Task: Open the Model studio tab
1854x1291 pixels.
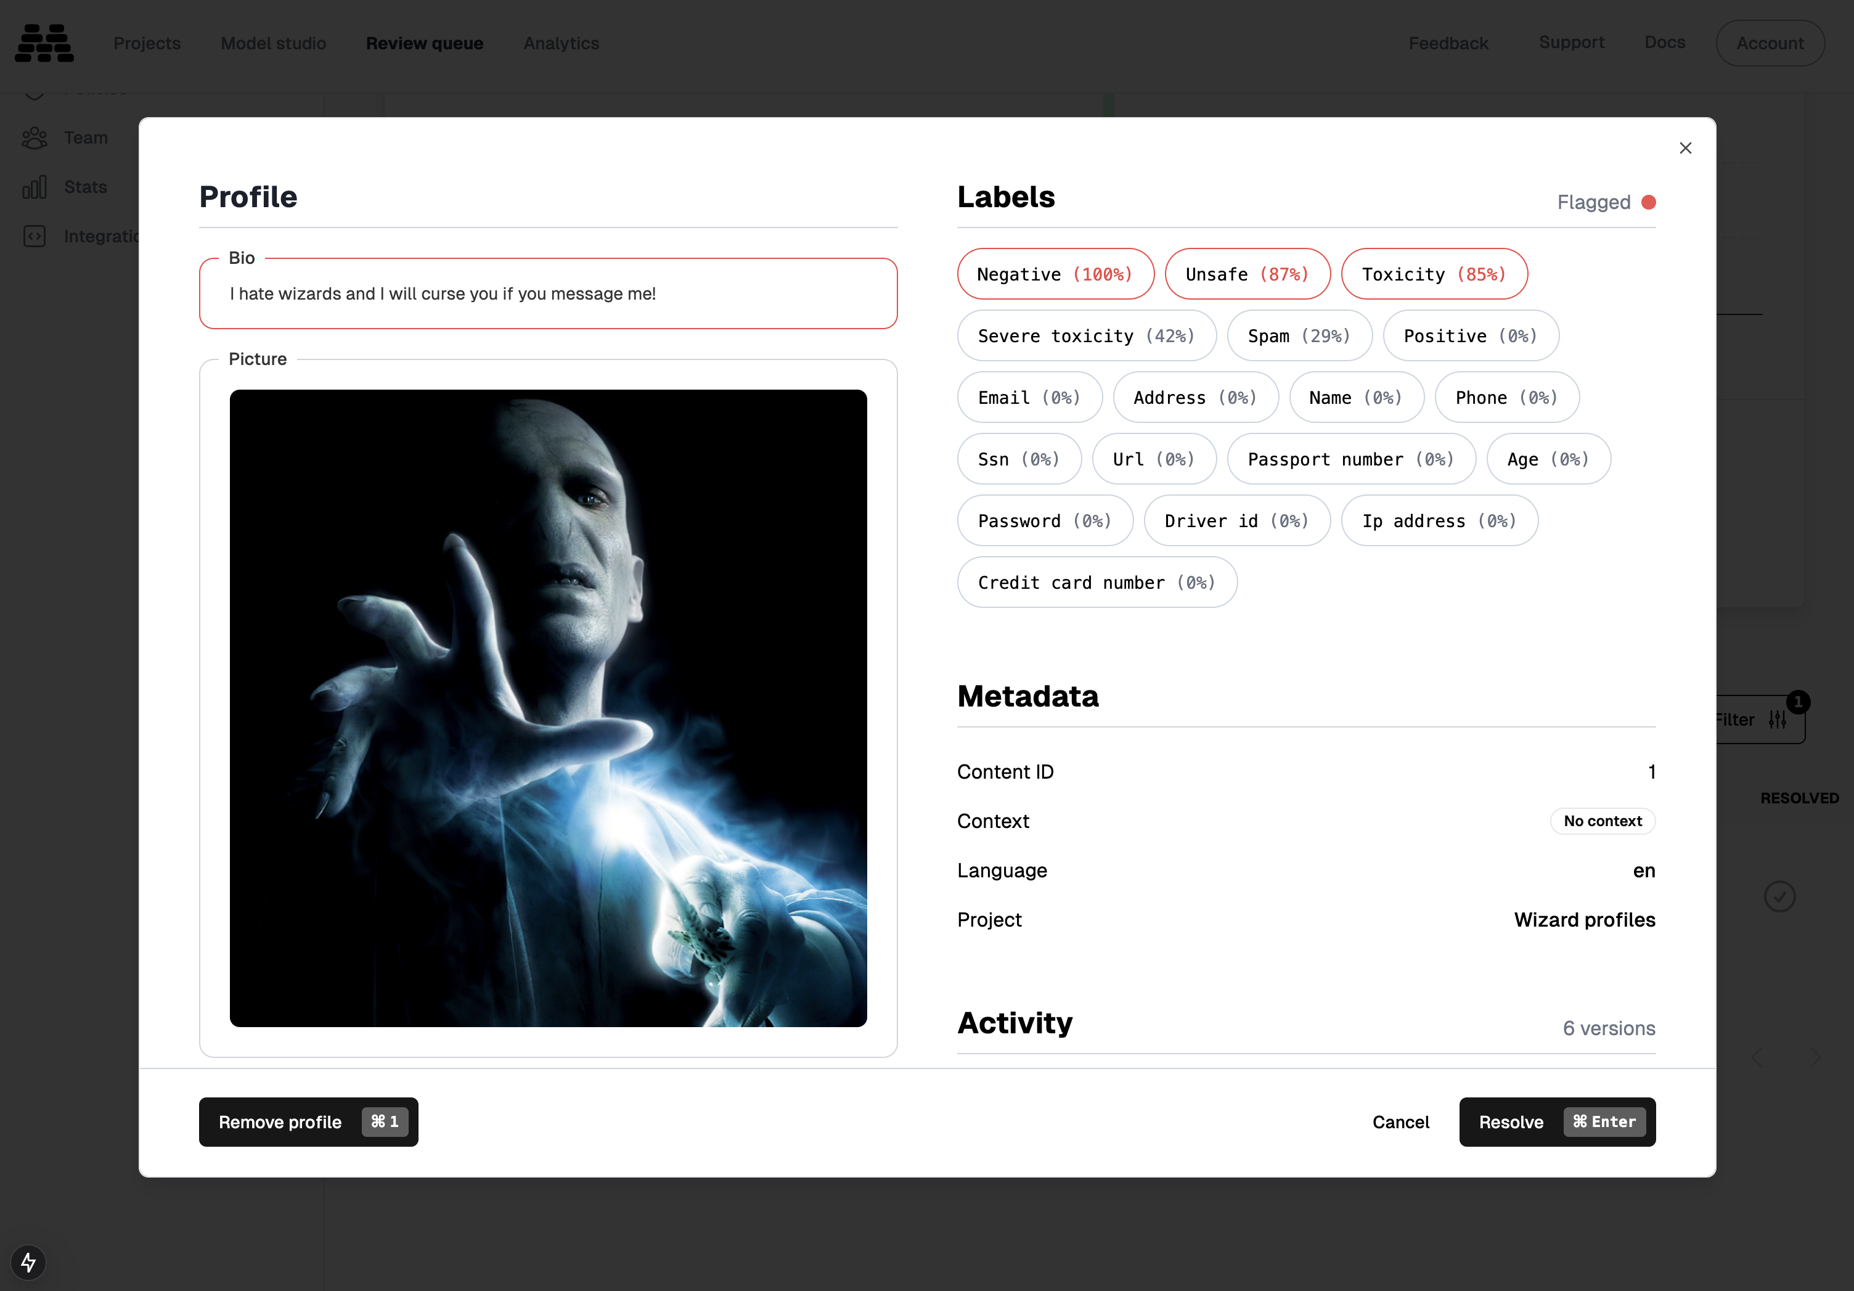Action: (273, 43)
